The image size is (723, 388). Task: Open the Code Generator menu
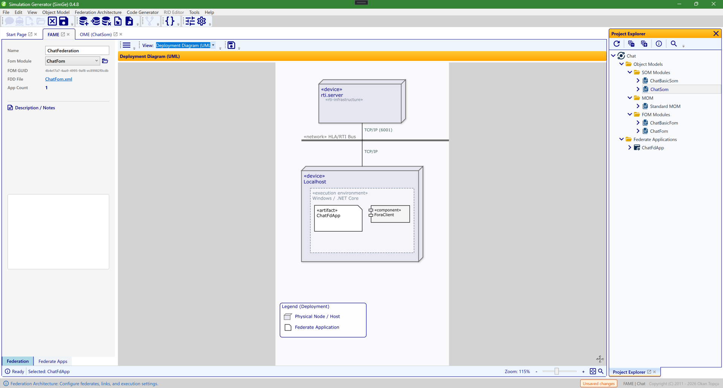pos(143,12)
